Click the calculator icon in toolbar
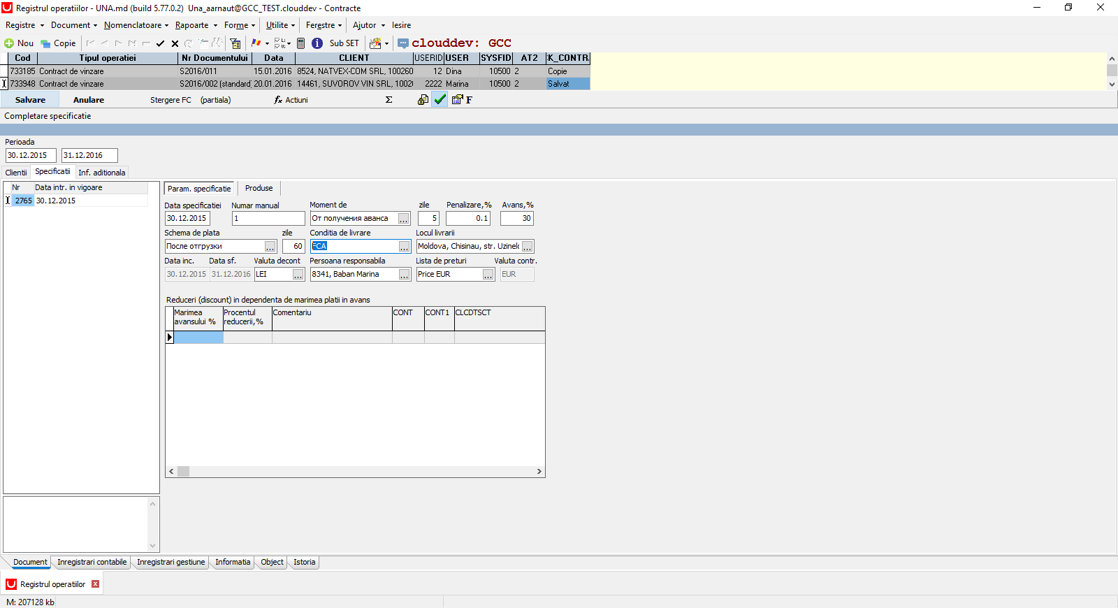 click(300, 43)
